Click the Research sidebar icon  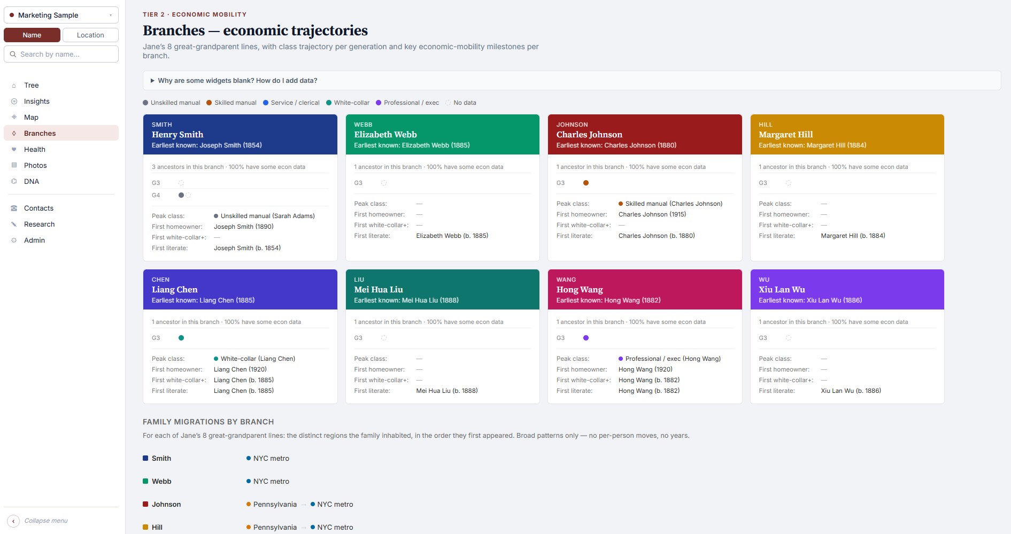[x=14, y=224]
